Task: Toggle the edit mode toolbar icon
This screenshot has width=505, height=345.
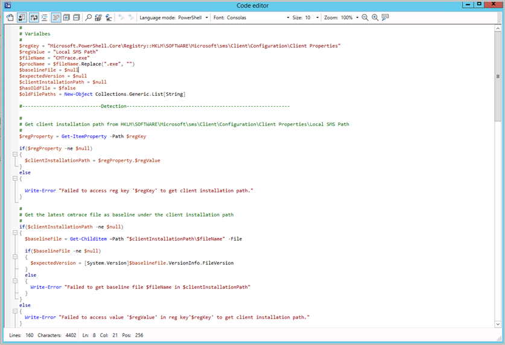Action: point(21,17)
